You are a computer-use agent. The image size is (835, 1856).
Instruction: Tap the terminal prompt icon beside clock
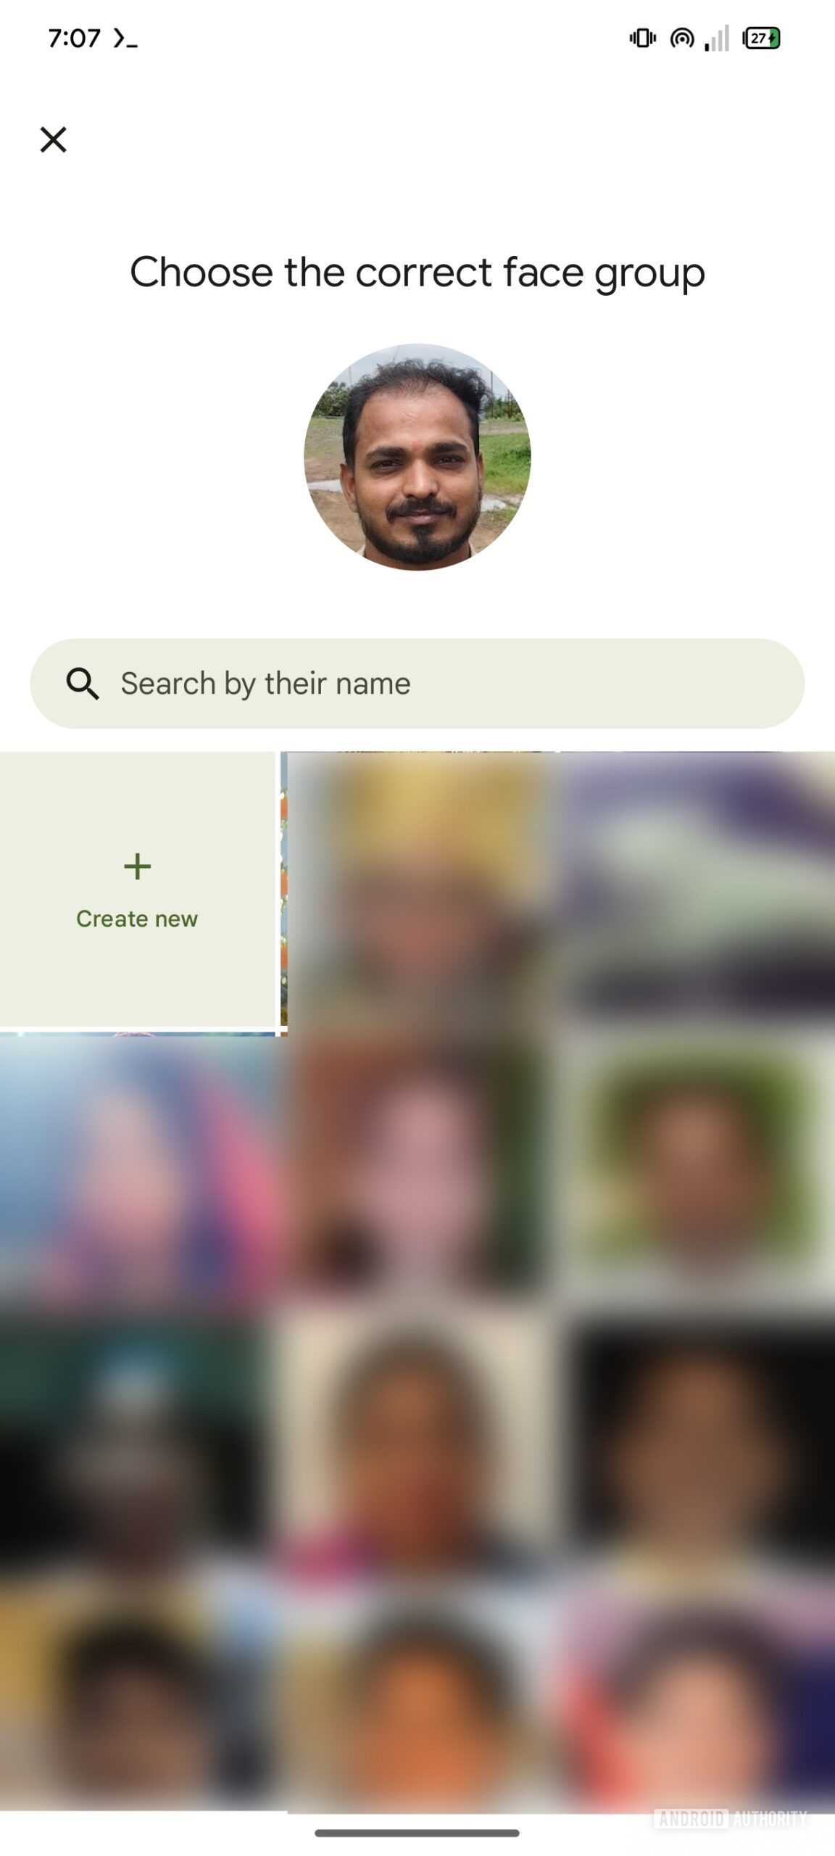pos(125,38)
